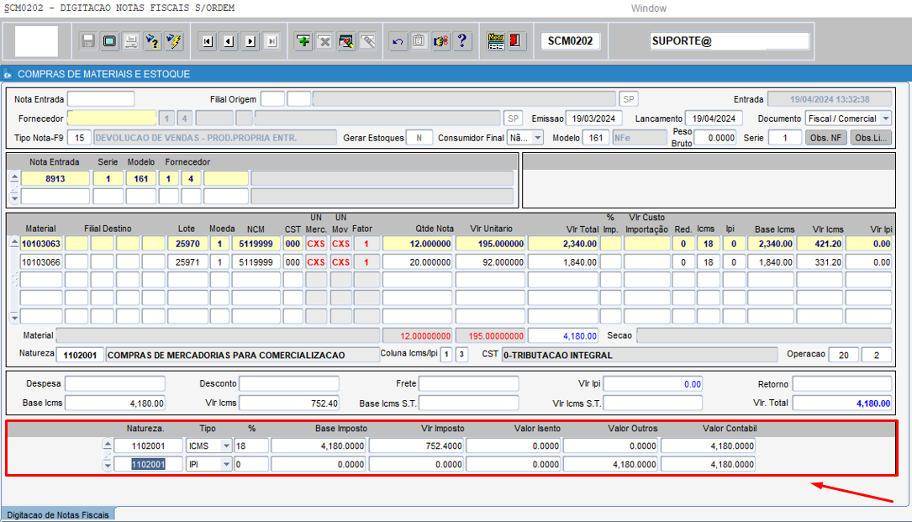The height and width of the screenshot is (522, 912).
Task: Open the IPI Tipo dropdown
Action: pyautogui.click(x=226, y=464)
